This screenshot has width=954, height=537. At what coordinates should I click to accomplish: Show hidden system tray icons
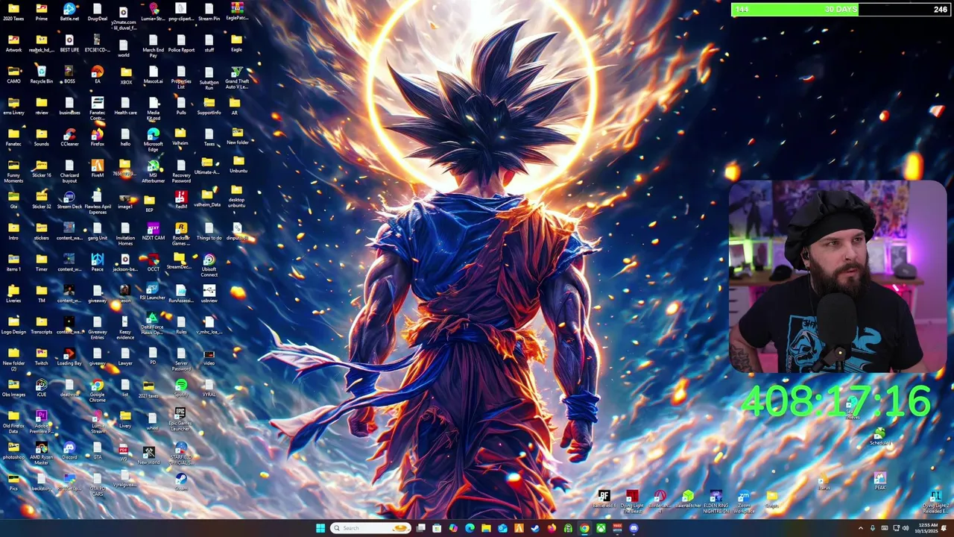(859, 528)
